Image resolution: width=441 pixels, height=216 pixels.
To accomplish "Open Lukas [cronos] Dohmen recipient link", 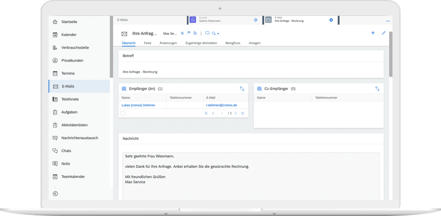I will click(138, 105).
